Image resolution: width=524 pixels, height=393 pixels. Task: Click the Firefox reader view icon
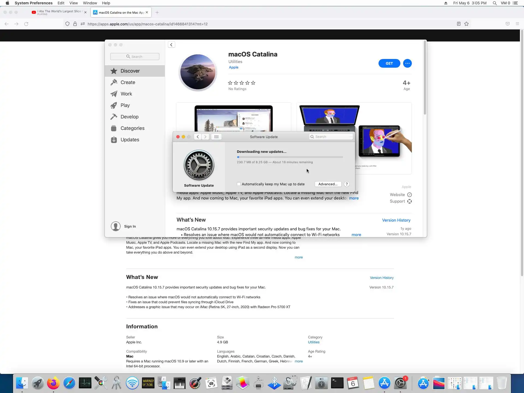click(x=459, y=24)
